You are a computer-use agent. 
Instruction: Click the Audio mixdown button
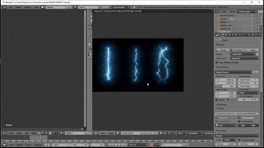point(251,50)
